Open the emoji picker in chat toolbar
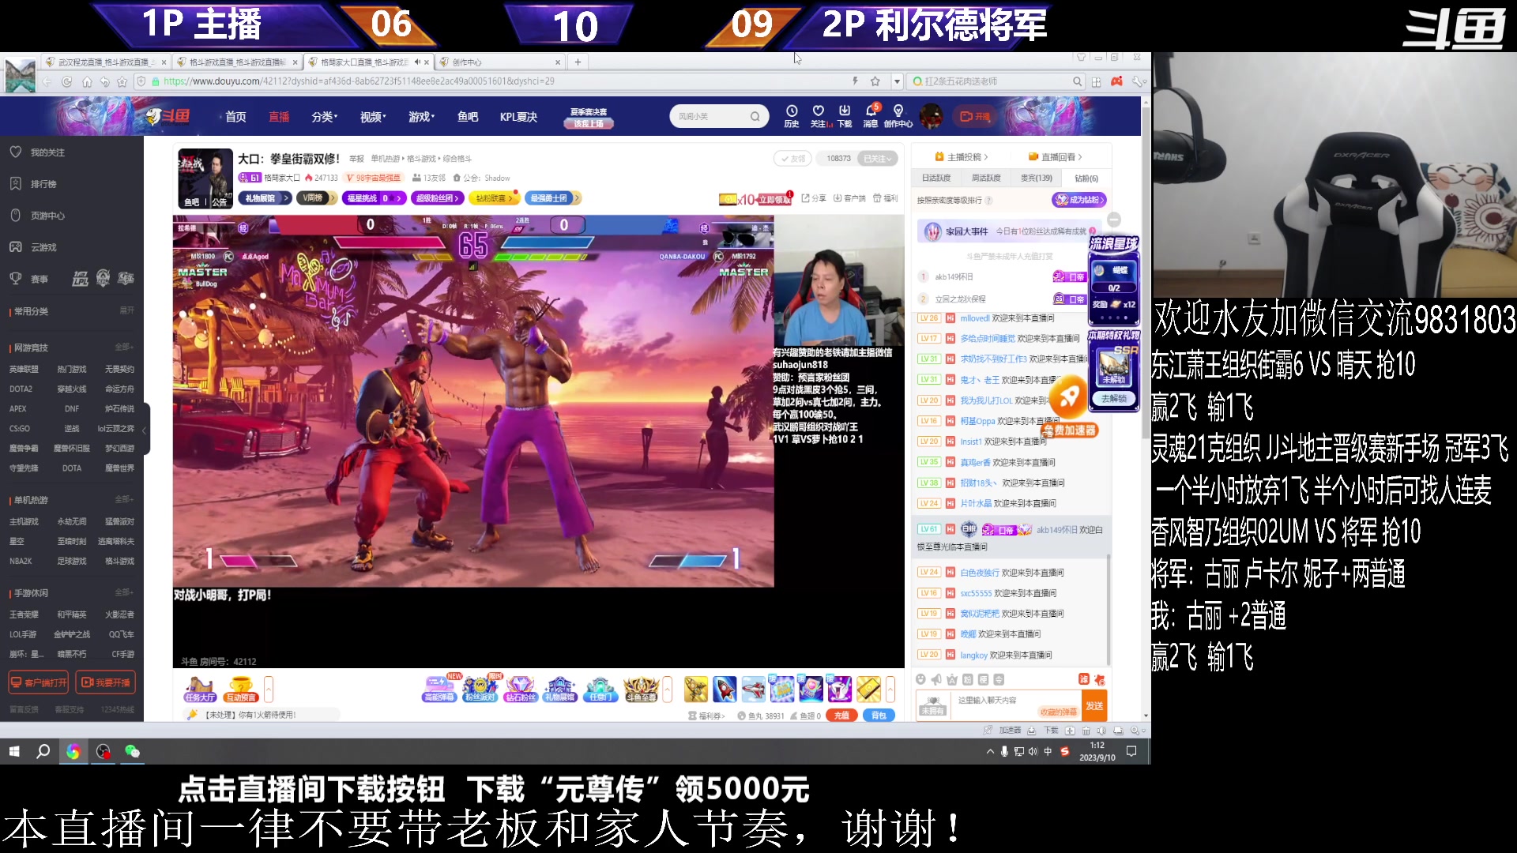1517x853 pixels. [x=920, y=679]
